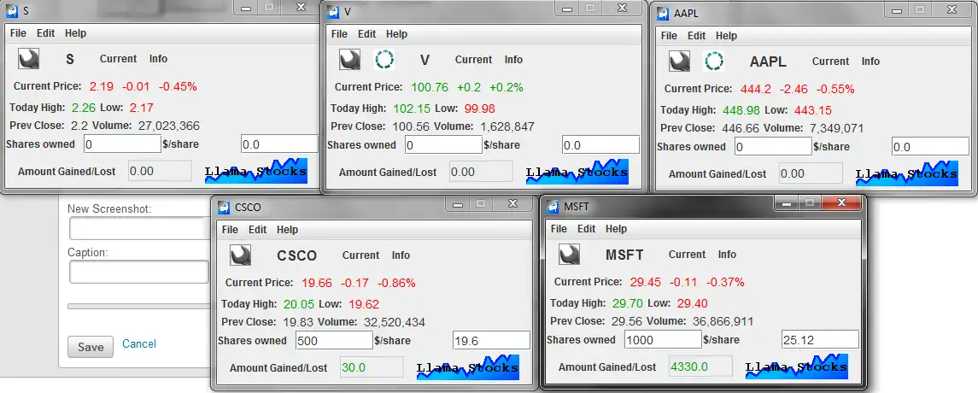978x393 pixels.
Task: Click Amount Gained/Lost value 30.0 in CSCO
Action: tap(372, 367)
